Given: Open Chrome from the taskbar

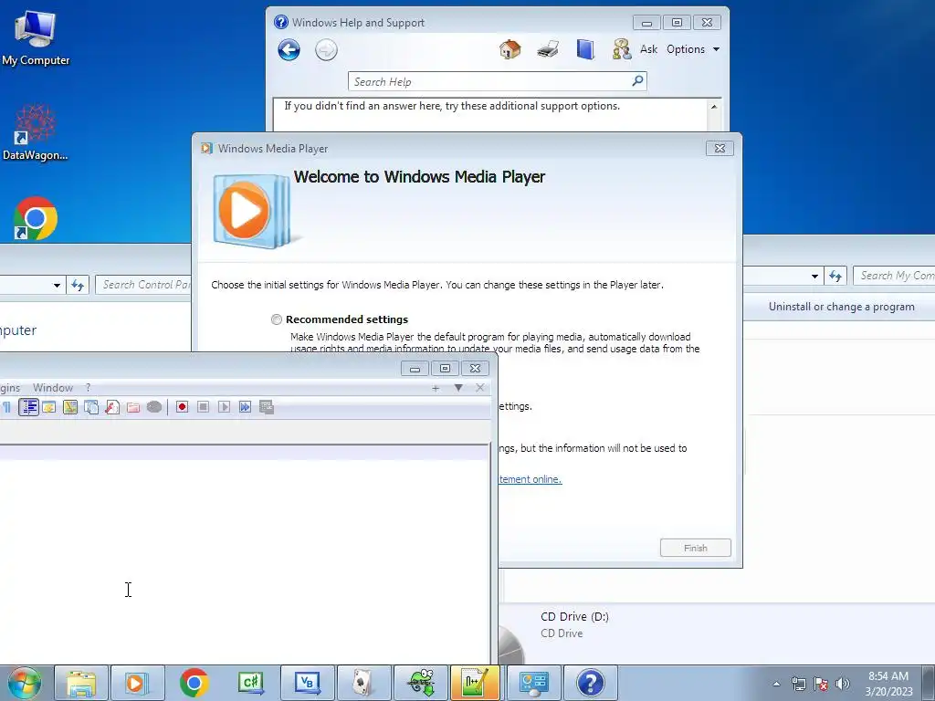Looking at the screenshot, I should 194,683.
